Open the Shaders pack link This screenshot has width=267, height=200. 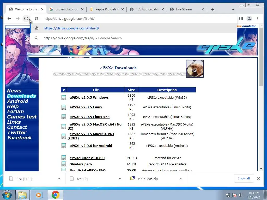(81, 164)
